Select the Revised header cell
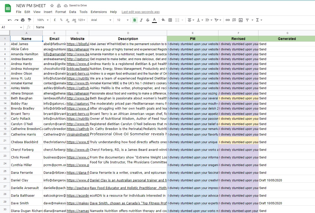Screen dimensions: 315x213 click(238, 39)
